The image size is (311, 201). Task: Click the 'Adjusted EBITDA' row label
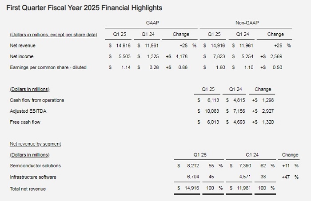28,111
